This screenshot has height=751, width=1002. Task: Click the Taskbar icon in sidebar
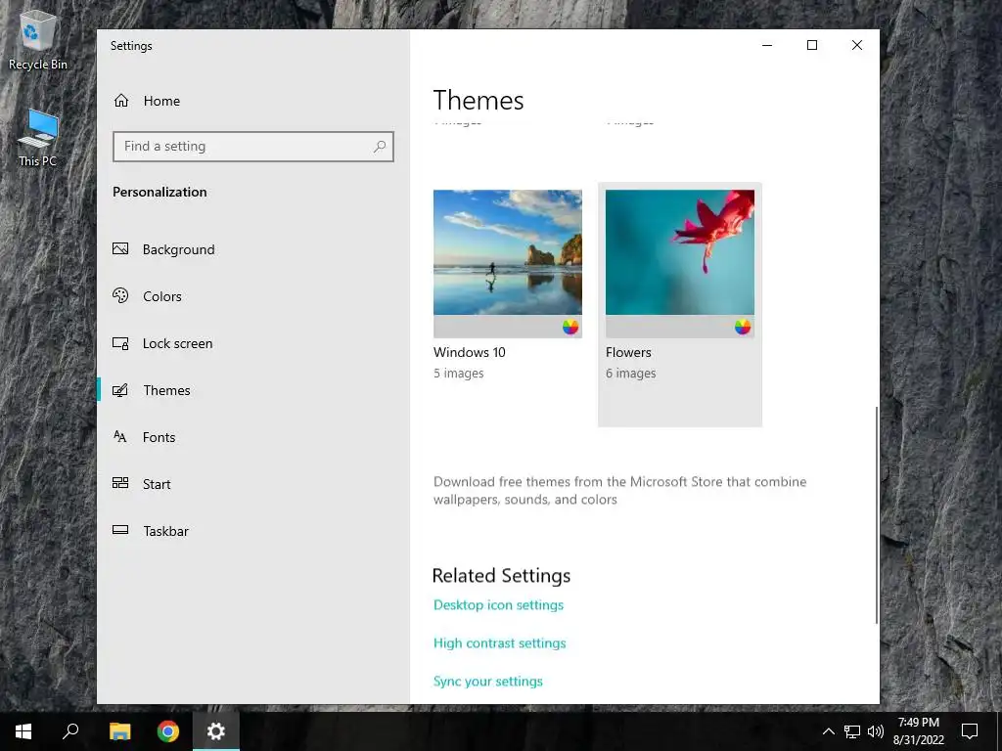click(120, 530)
